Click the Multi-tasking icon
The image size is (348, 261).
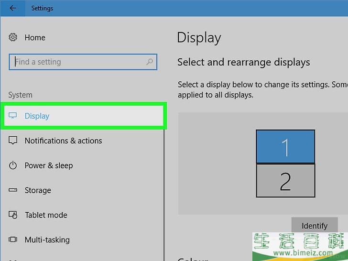13,240
